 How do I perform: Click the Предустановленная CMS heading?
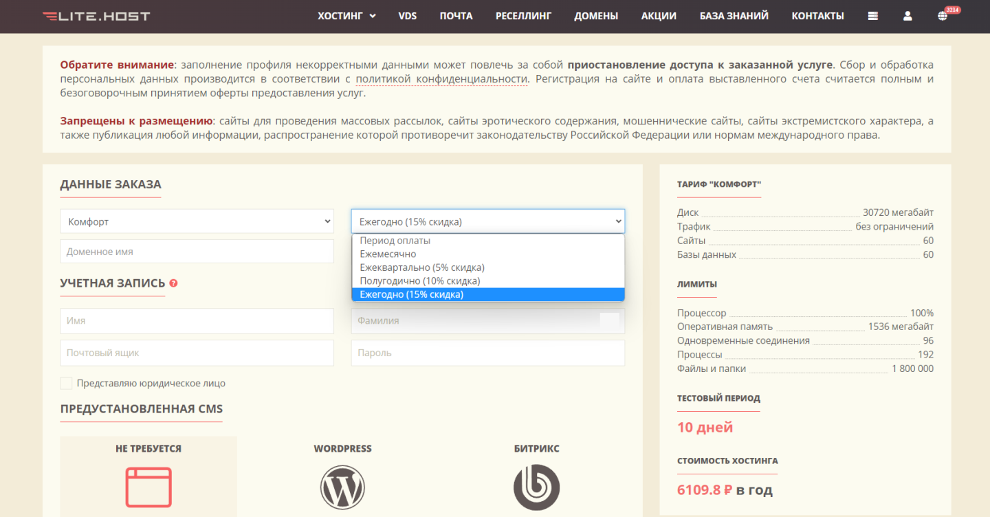(x=142, y=408)
